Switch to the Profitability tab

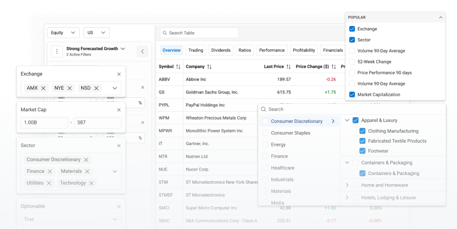click(304, 50)
